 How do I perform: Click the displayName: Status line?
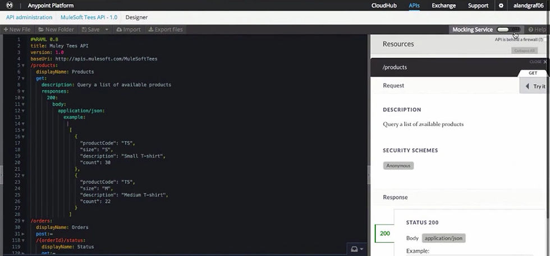point(68,247)
